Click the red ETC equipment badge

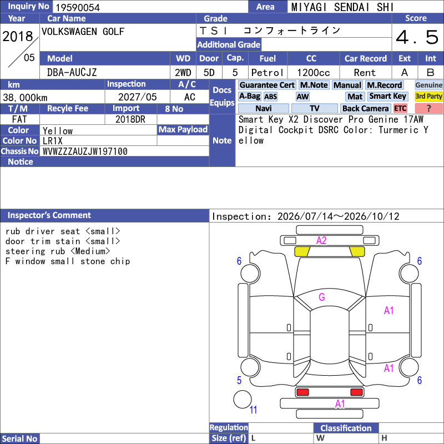pyautogui.click(x=400, y=108)
